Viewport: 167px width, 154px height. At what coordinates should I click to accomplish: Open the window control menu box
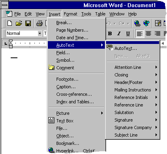[x=5, y=5]
